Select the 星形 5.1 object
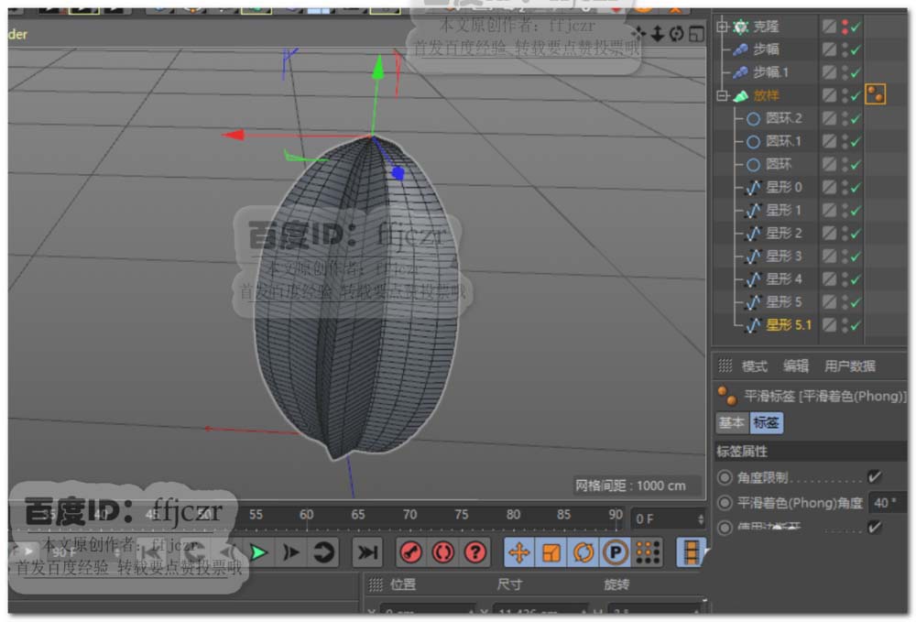 pos(789,325)
